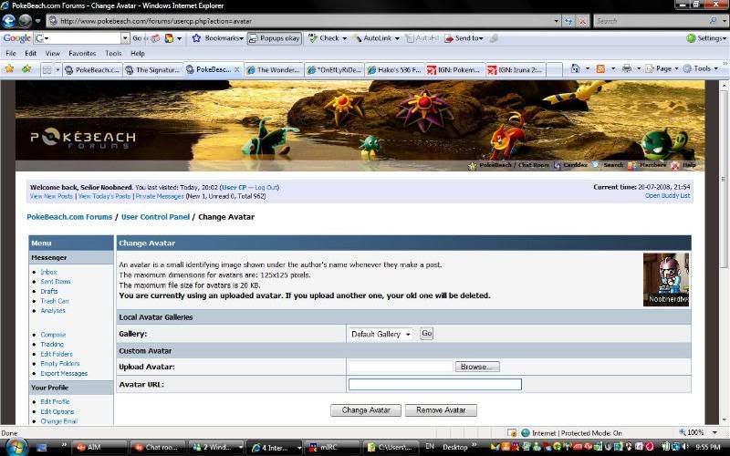Click the AutoLink toolbar button

click(x=376, y=38)
